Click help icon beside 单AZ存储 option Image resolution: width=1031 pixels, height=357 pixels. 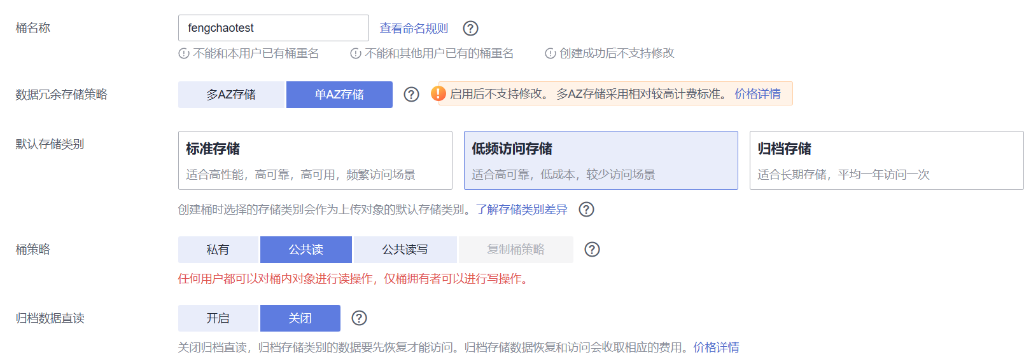412,95
